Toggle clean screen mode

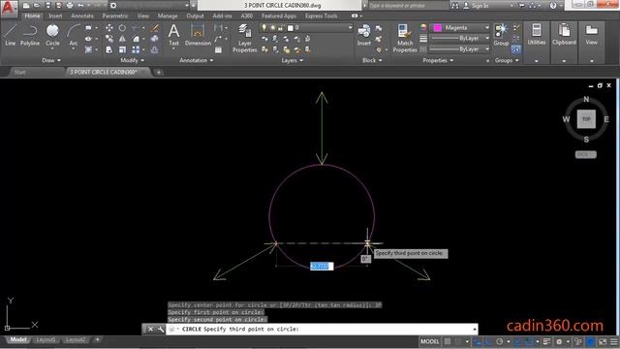click(603, 341)
